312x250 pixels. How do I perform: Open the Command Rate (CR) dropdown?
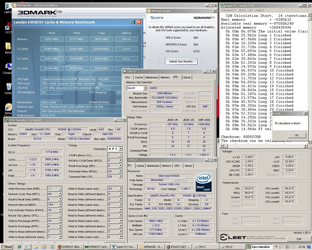coord(120,176)
